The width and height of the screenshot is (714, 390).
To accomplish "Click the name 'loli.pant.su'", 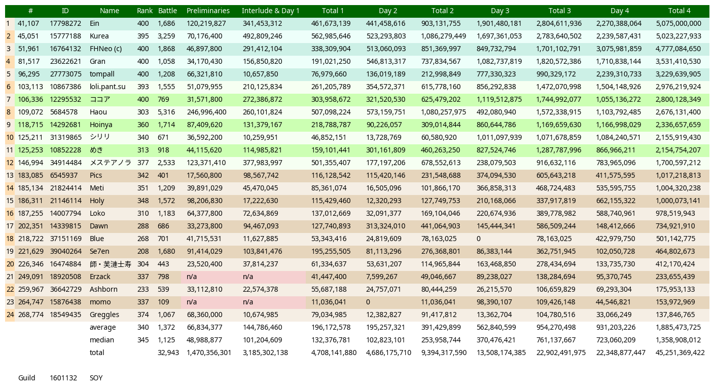I will (x=108, y=87).
